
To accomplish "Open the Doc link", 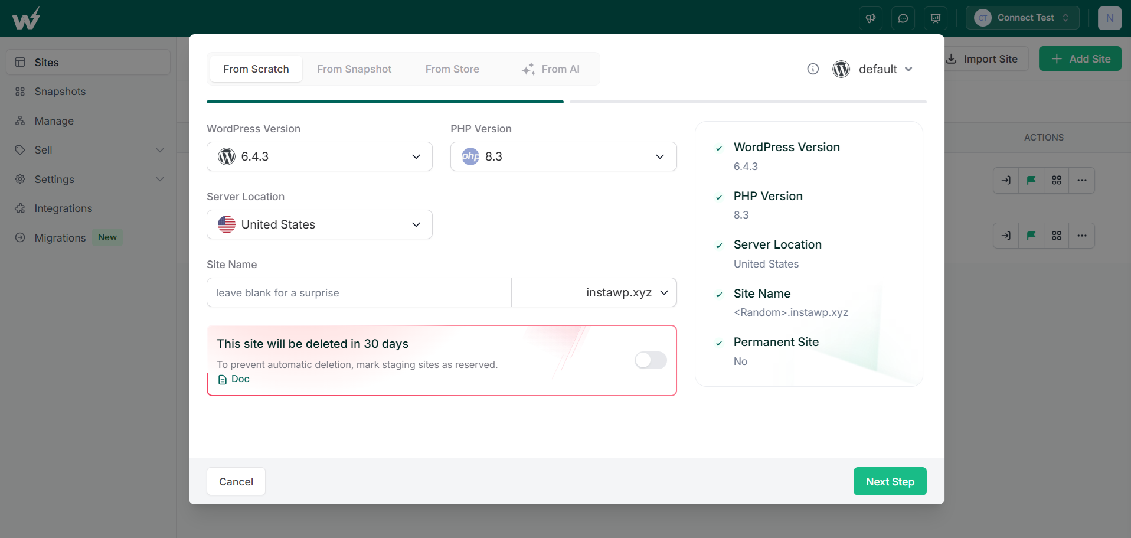I will point(234,379).
